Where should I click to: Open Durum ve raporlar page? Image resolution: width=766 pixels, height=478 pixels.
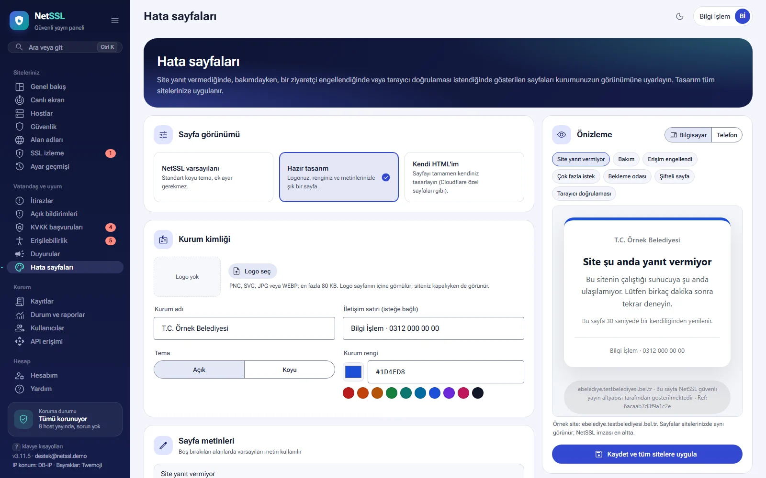coord(66,315)
